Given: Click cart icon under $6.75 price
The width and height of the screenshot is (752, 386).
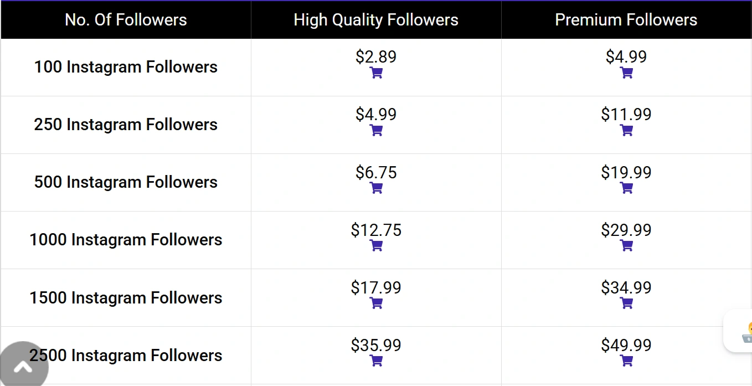Looking at the screenshot, I should (376, 188).
